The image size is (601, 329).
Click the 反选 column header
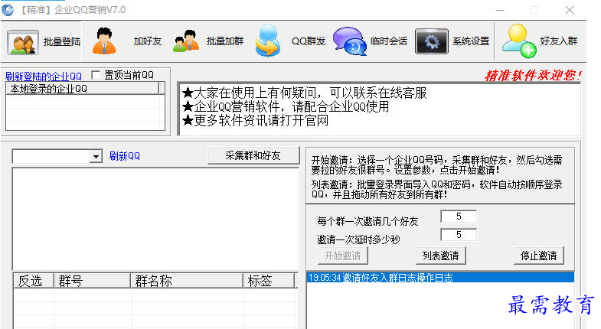pos(34,281)
